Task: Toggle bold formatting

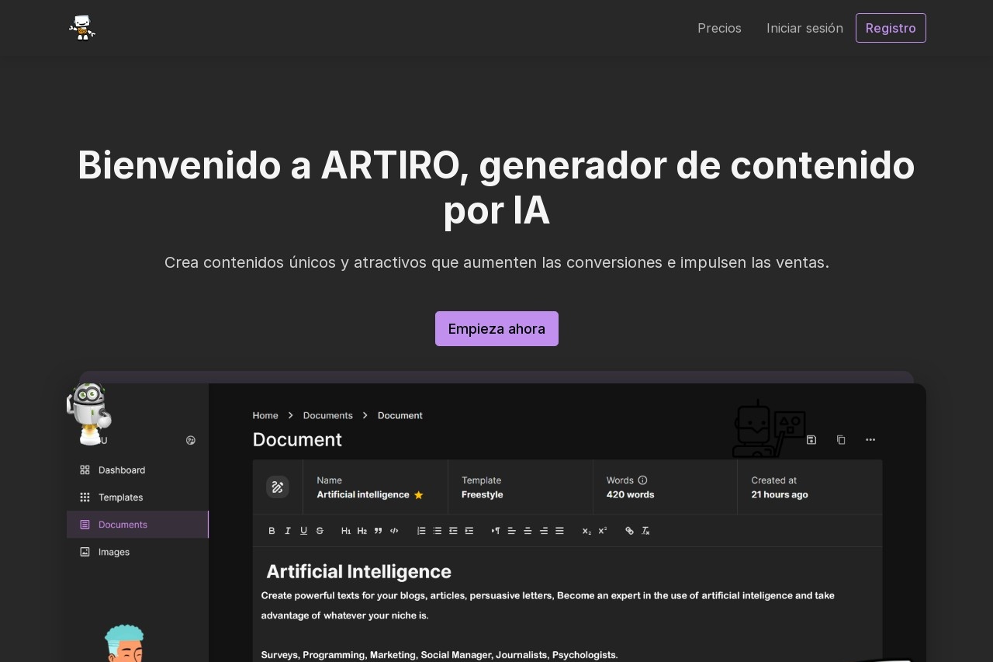Action: 272,531
